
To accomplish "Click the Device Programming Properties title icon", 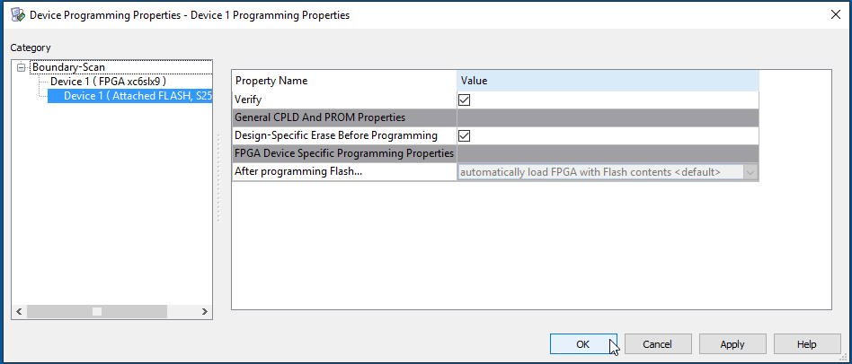I will (16, 14).
